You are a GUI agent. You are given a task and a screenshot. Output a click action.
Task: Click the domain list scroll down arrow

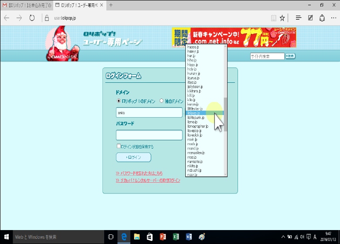225,174
